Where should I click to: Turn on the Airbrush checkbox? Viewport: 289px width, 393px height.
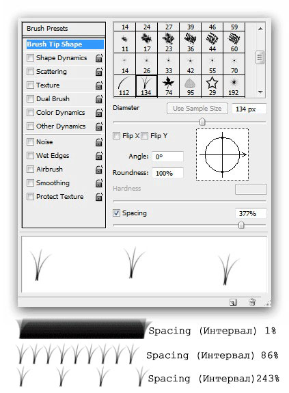point(30,170)
